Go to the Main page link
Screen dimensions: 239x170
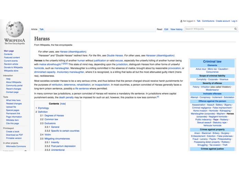point(9,51)
